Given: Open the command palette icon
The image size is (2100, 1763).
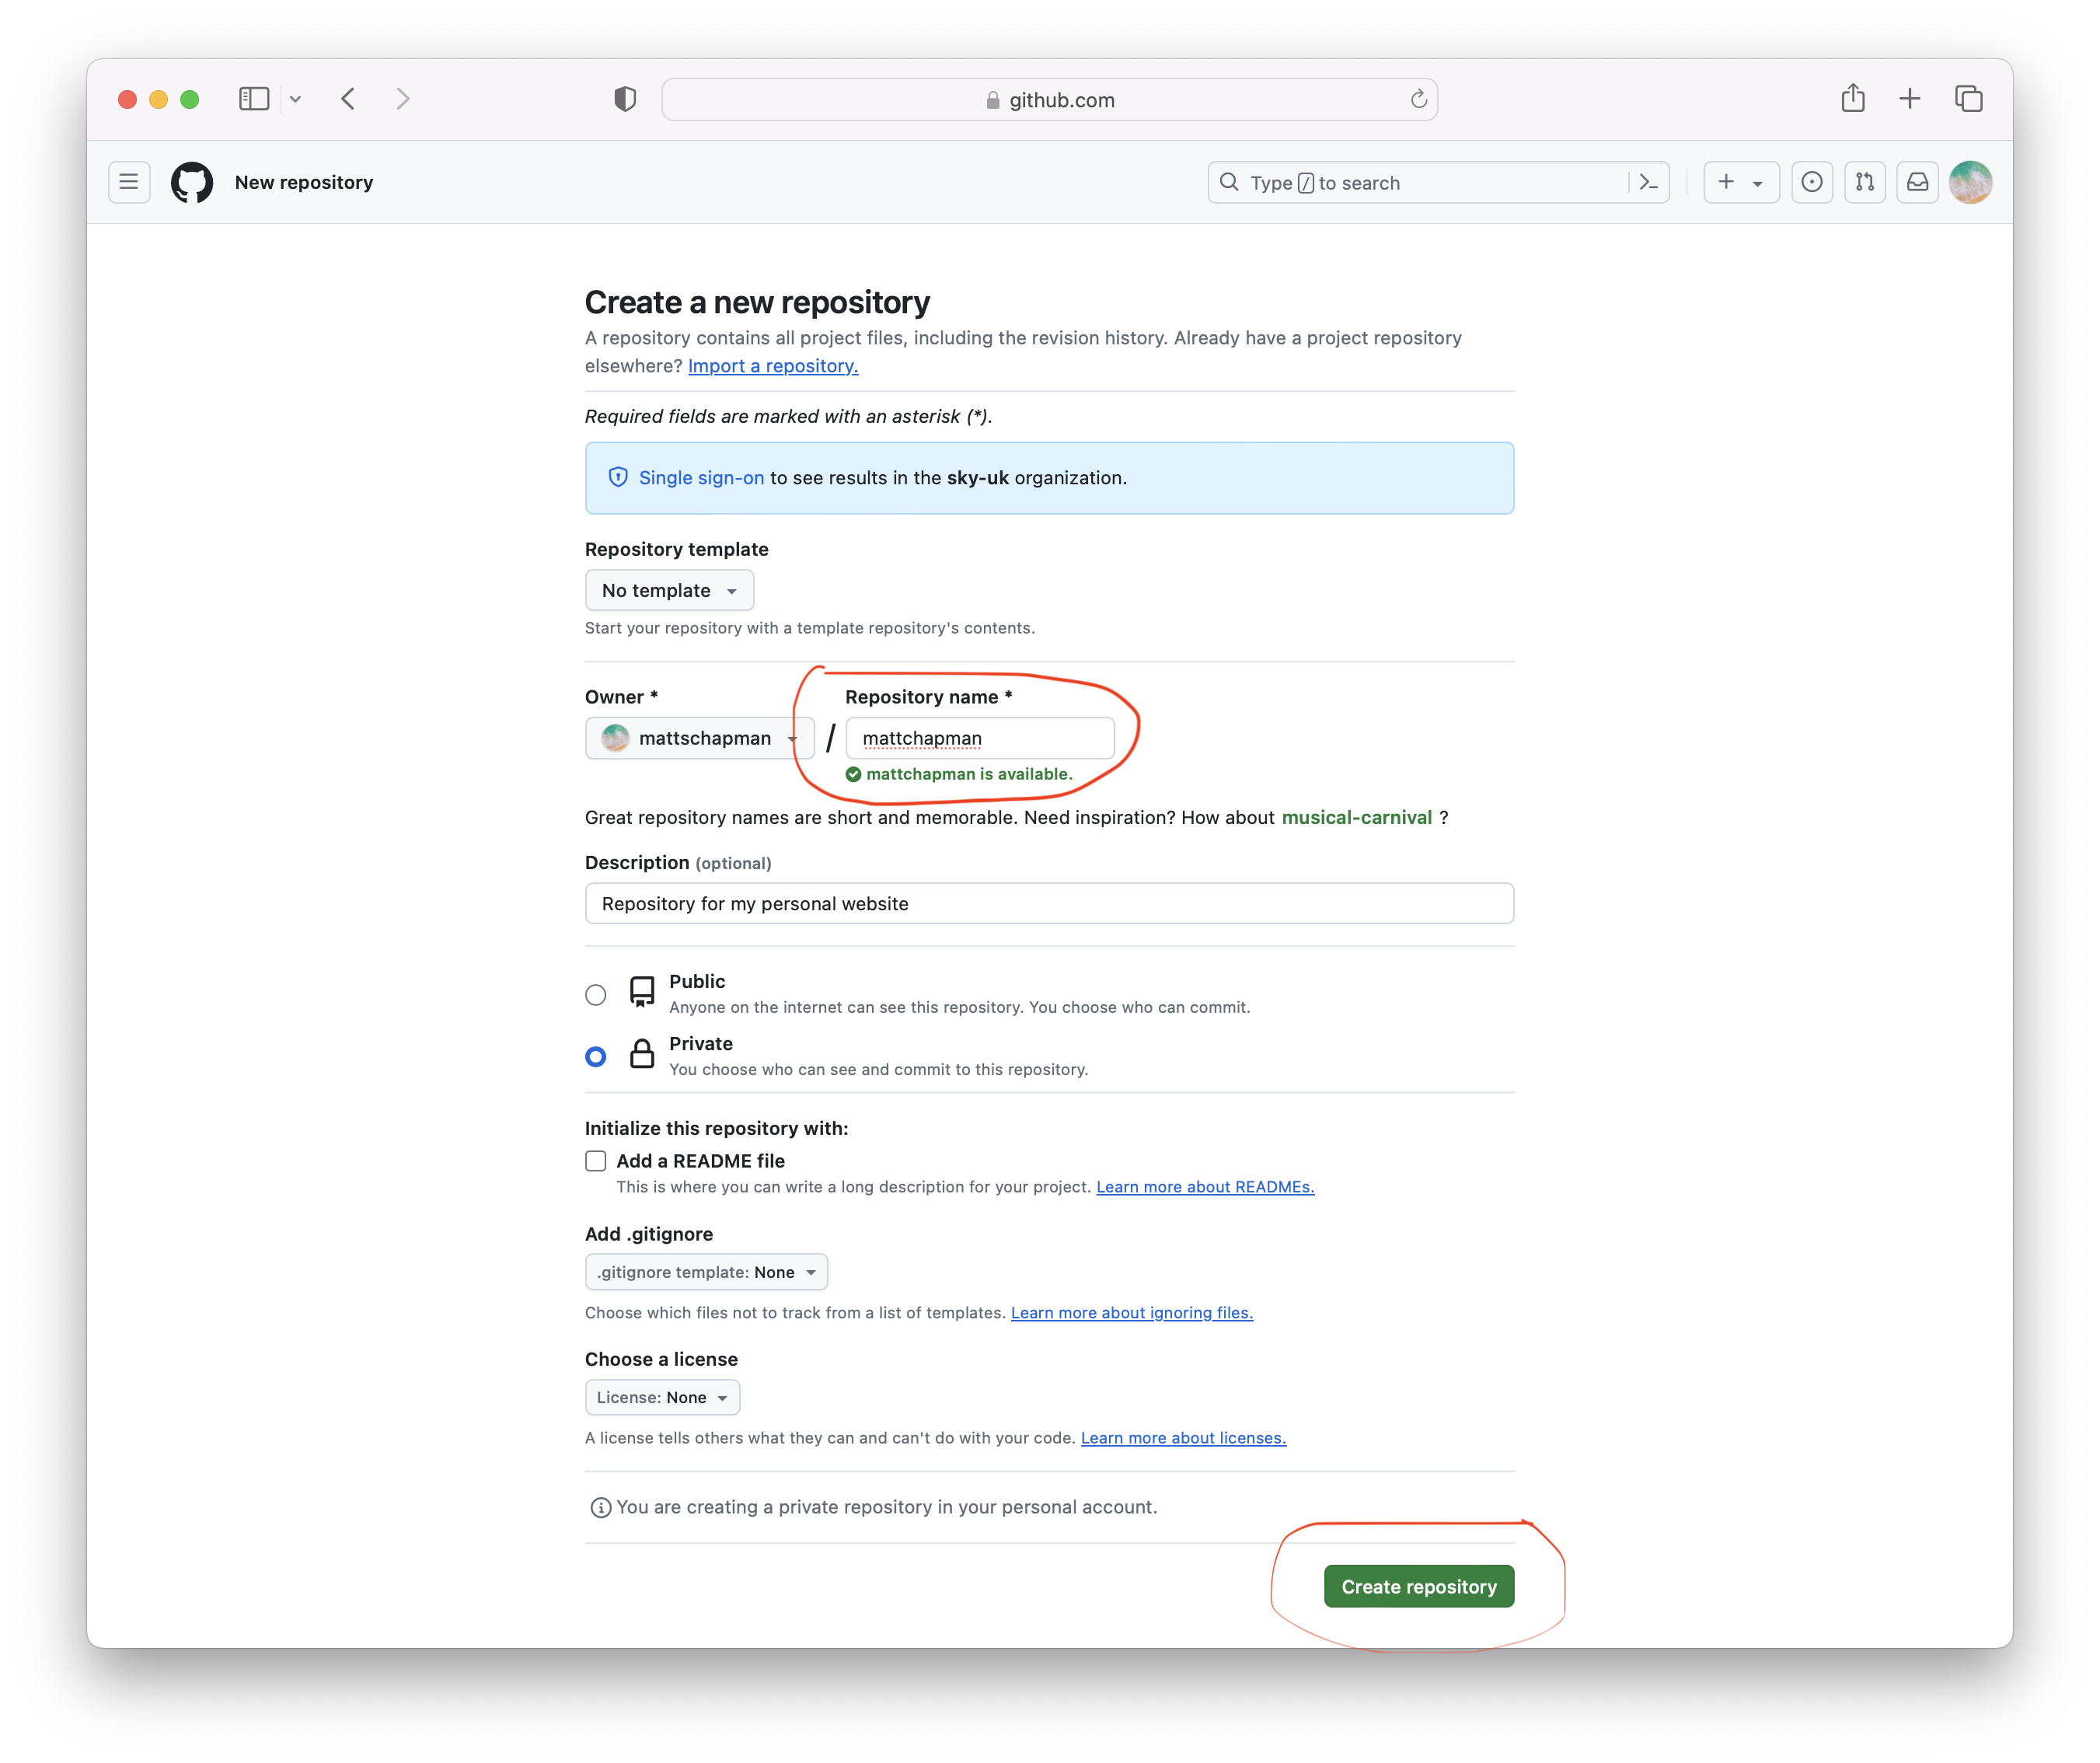Looking at the screenshot, I should (x=1648, y=182).
